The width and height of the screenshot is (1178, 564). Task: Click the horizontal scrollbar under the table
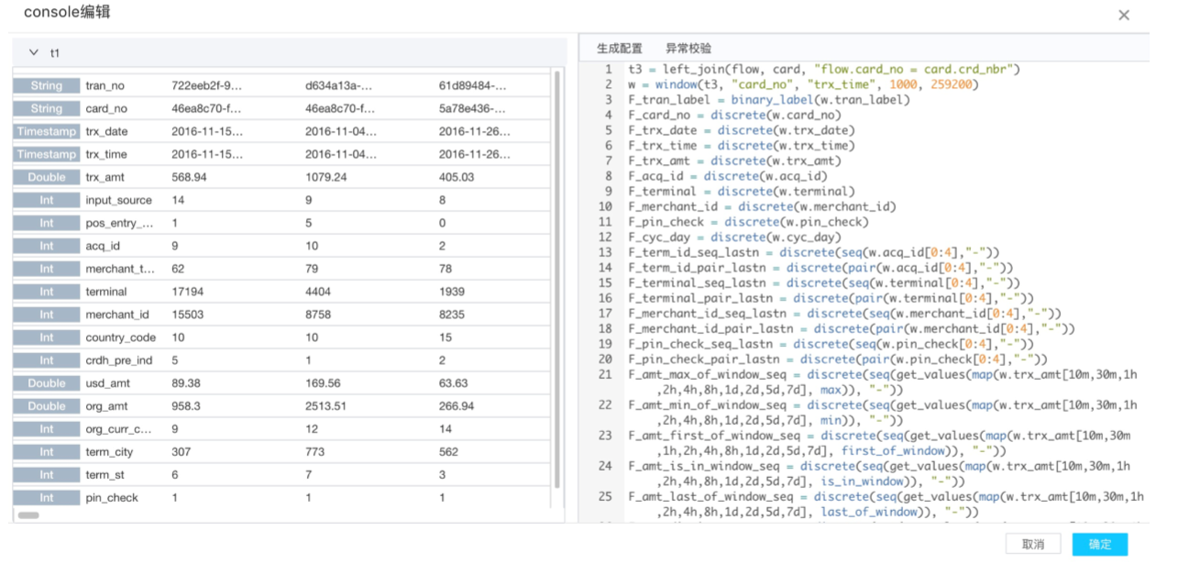click(x=28, y=515)
